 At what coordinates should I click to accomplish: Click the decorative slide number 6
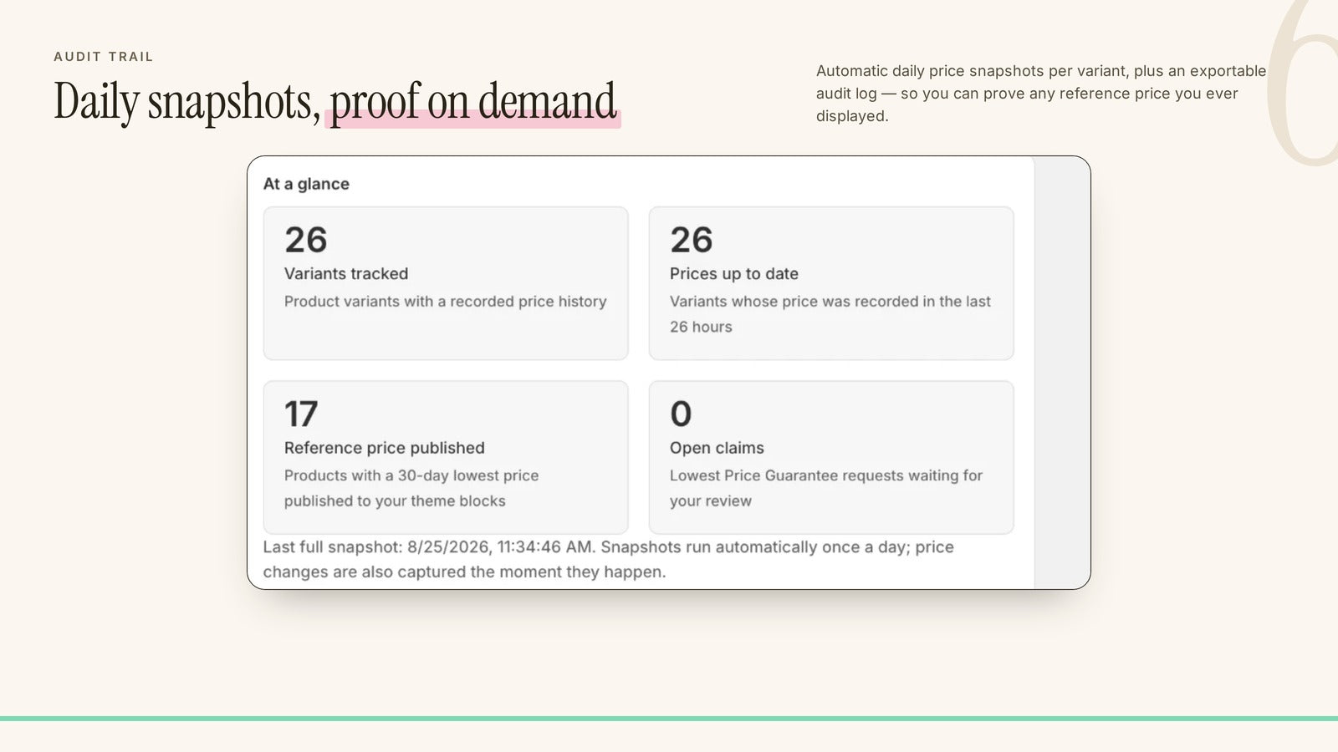pos(1303,84)
